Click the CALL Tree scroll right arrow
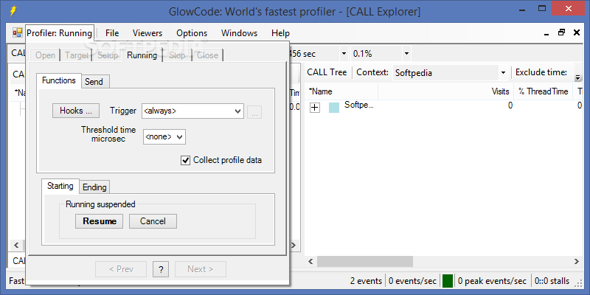The image size is (590, 295). 577,261
